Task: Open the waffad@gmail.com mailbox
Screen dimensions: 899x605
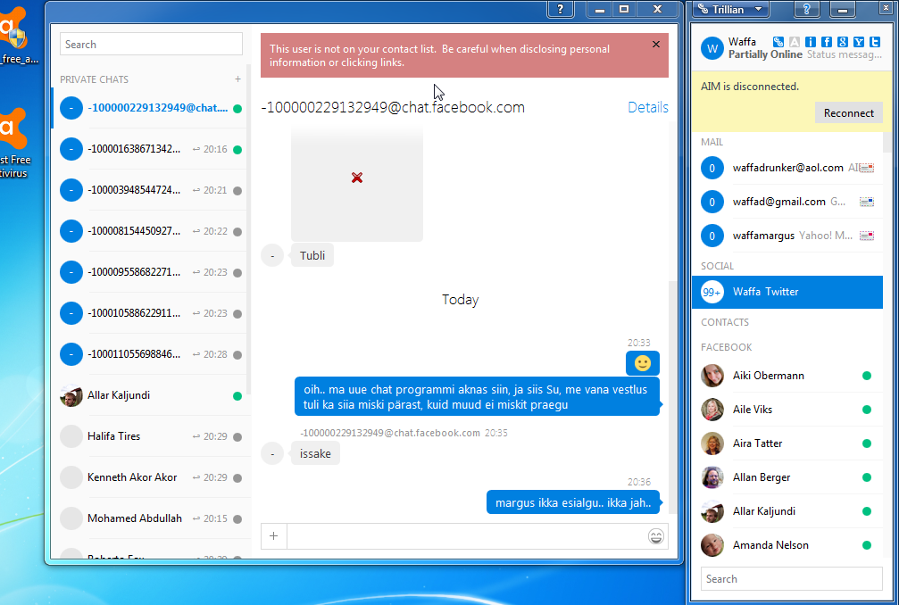Action: [x=787, y=202]
